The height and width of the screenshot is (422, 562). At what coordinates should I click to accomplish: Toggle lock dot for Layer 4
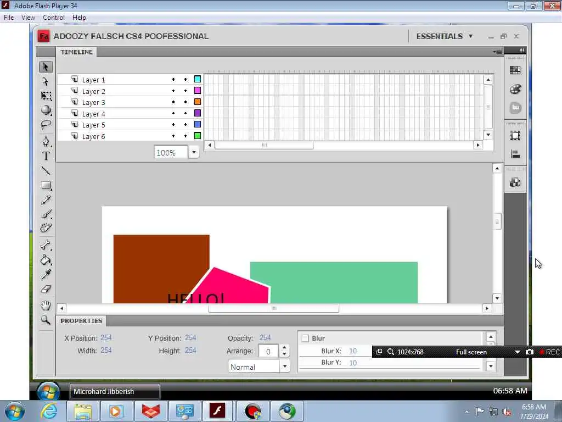(186, 113)
